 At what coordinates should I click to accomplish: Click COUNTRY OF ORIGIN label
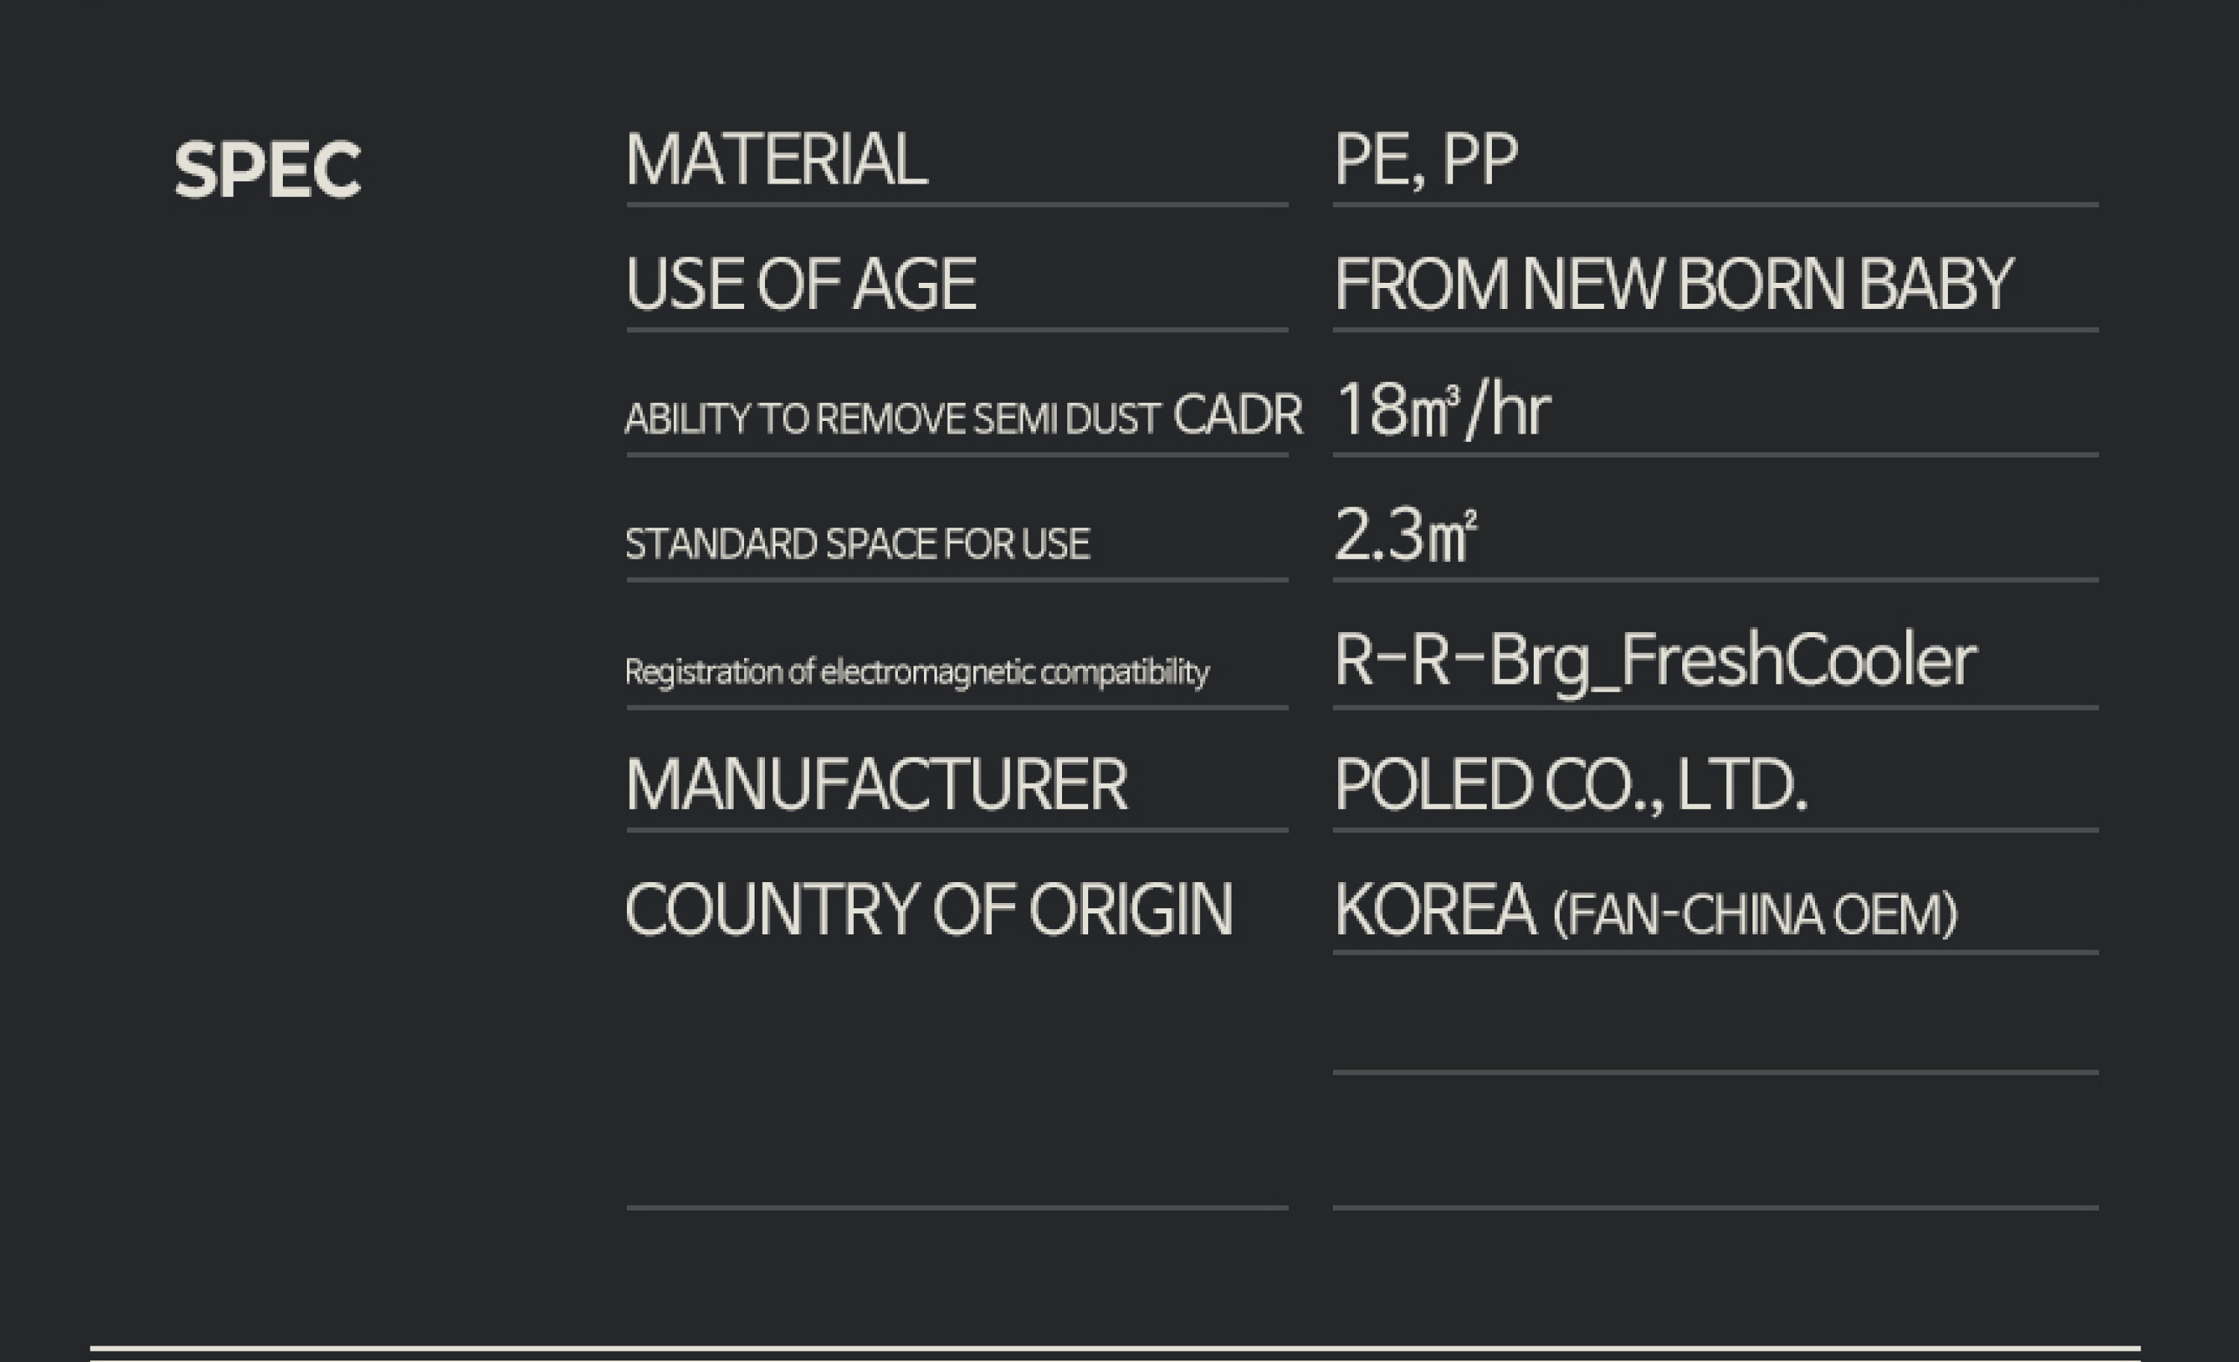click(x=928, y=910)
